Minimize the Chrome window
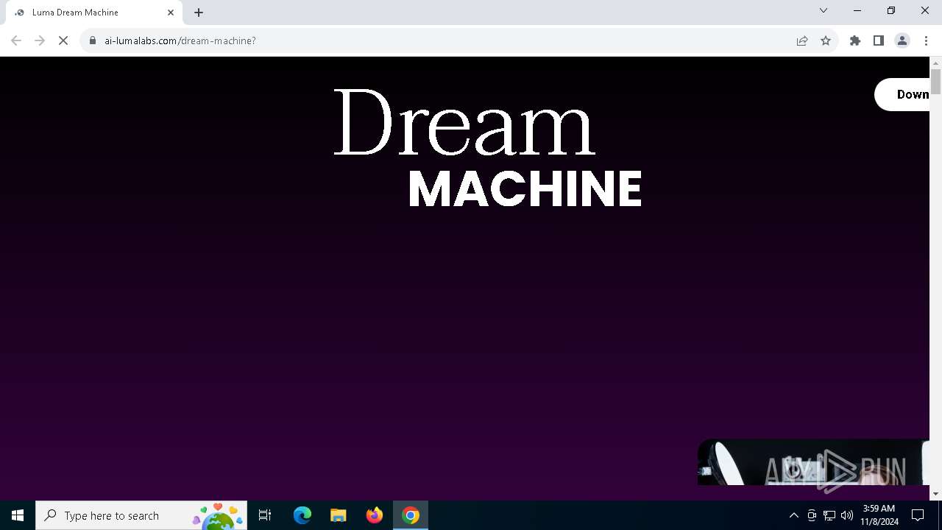This screenshot has width=942, height=530. [x=857, y=10]
